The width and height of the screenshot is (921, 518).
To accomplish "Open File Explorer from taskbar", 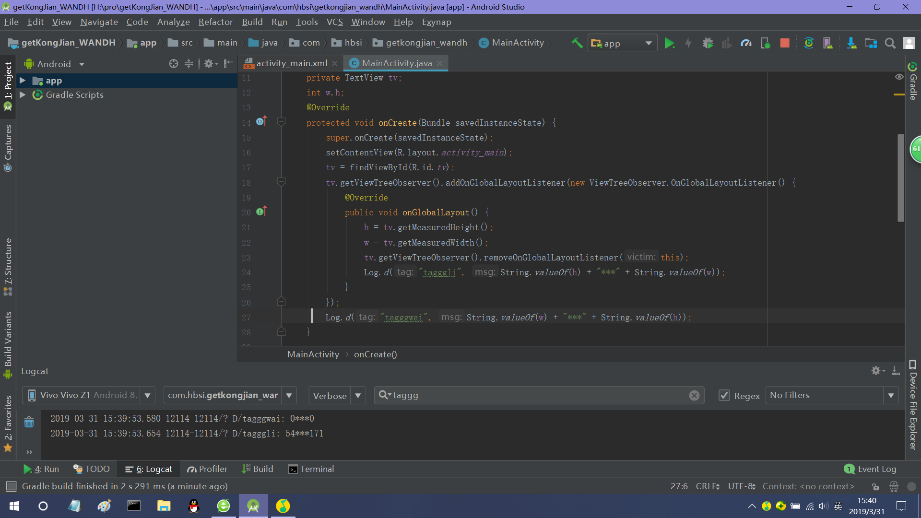I will click(164, 506).
